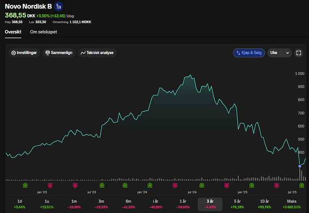Select the 1m time range

point(74,204)
